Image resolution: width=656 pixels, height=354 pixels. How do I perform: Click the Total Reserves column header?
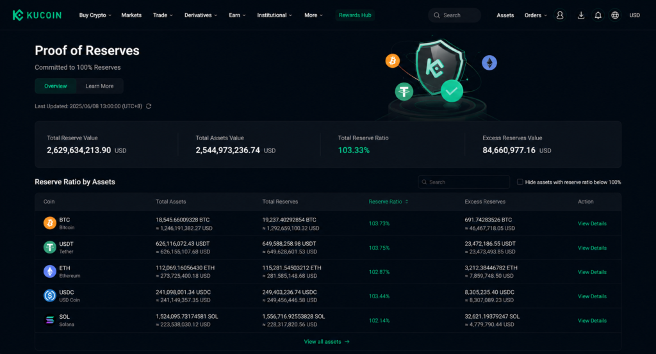[280, 202]
